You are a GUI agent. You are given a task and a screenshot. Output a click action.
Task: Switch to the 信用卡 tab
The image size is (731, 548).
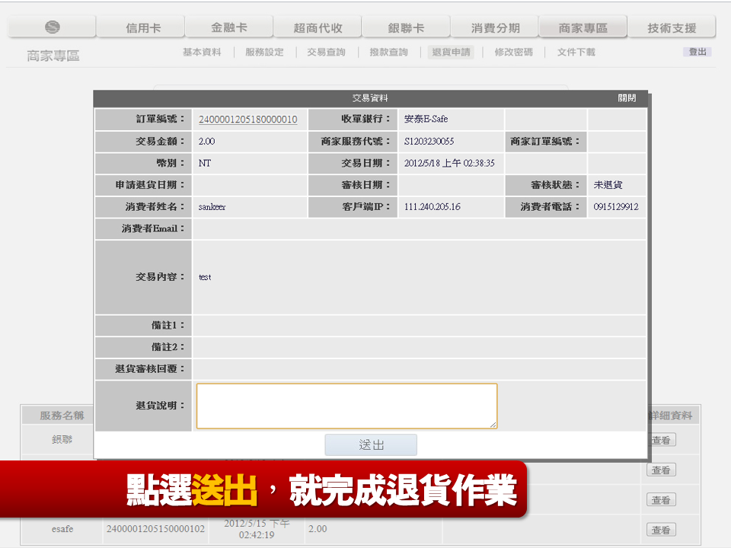(x=141, y=25)
